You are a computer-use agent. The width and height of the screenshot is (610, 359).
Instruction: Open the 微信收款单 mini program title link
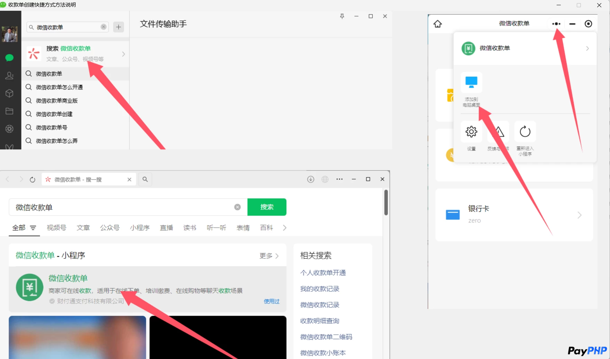click(68, 278)
